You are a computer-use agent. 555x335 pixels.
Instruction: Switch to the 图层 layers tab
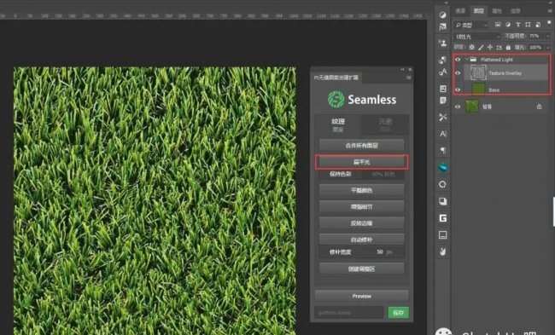click(478, 11)
